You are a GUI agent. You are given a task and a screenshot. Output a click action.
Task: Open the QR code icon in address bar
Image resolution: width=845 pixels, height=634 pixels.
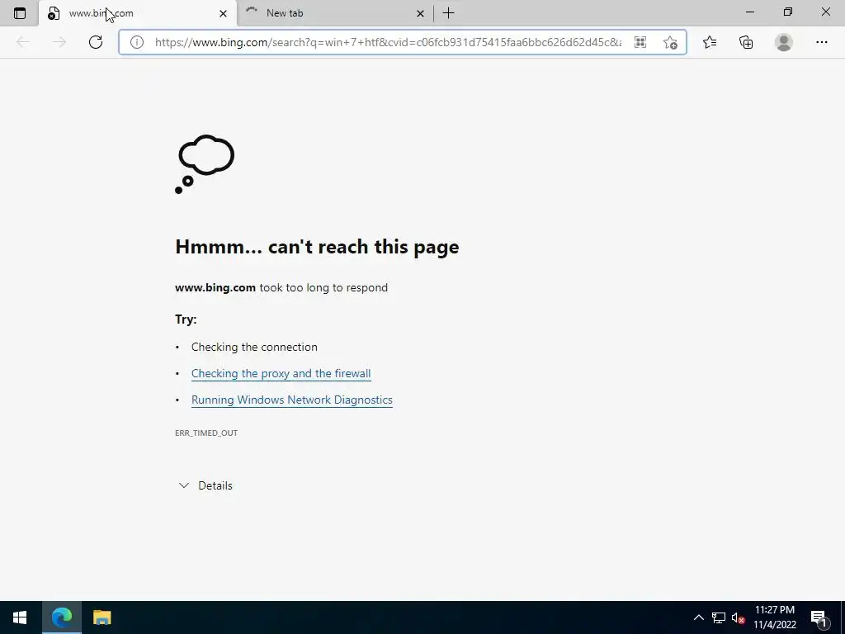pyautogui.click(x=640, y=42)
